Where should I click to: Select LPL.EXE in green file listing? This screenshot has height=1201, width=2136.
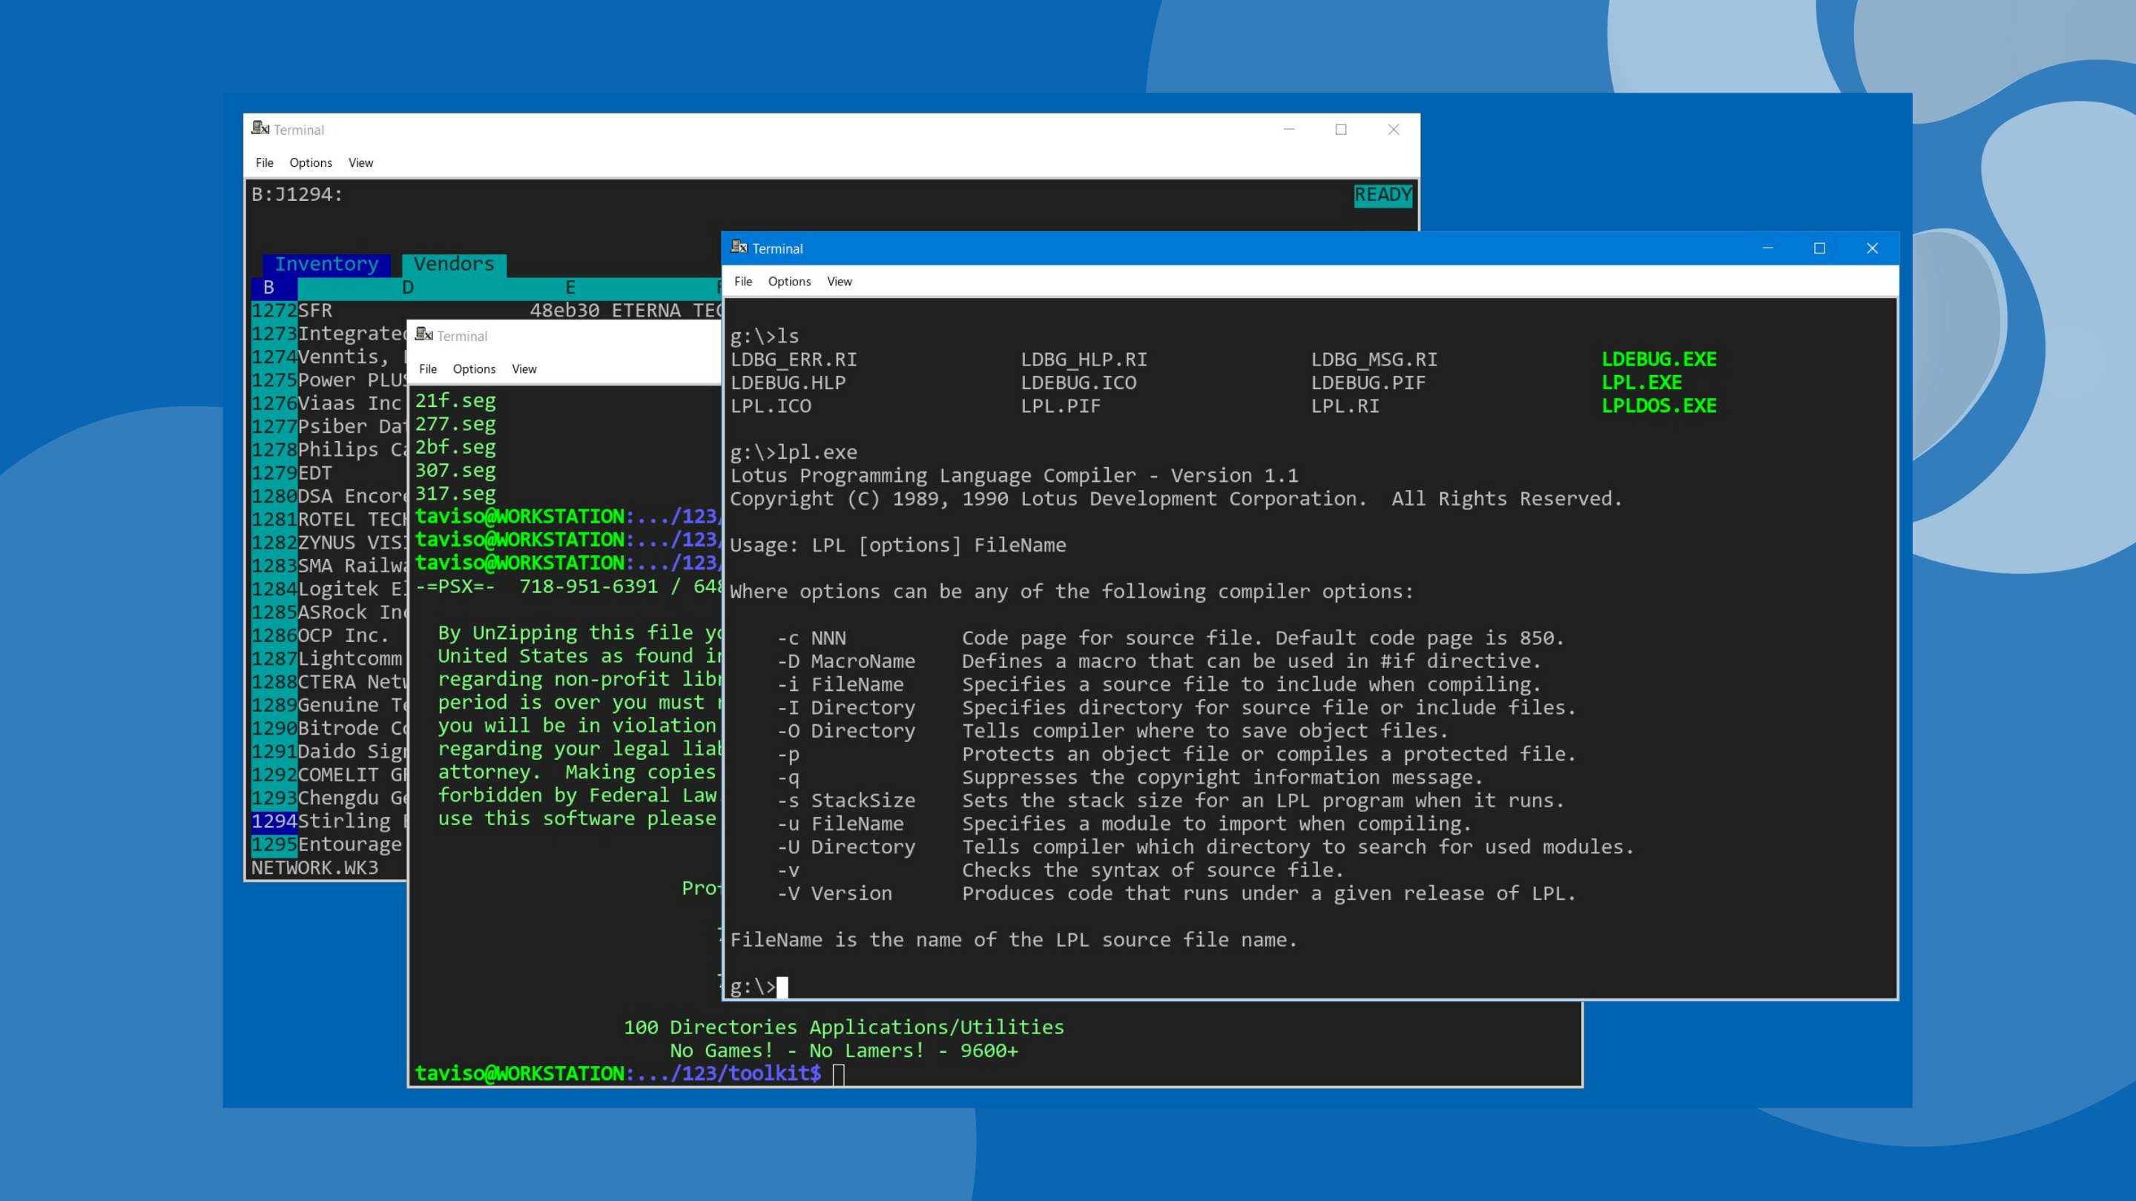1641,382
